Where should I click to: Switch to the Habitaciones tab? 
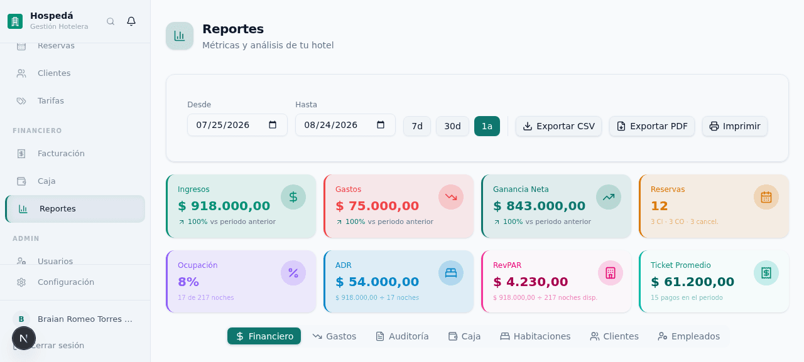coord(535,336)
